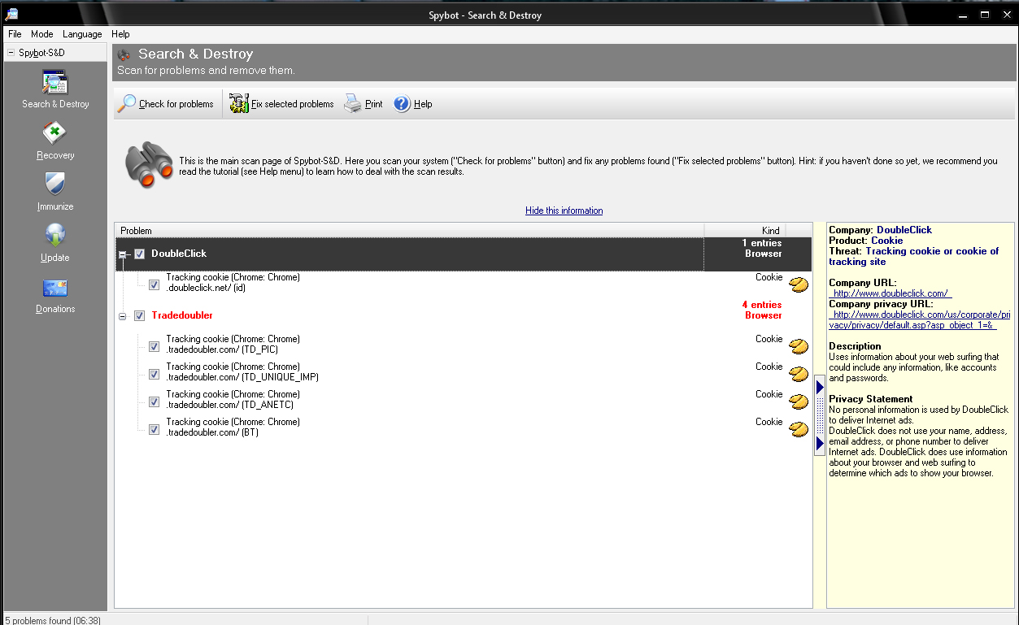Select the .tradedoubler.com/ (TD_ANETC) row text

[x=230, y=405]
